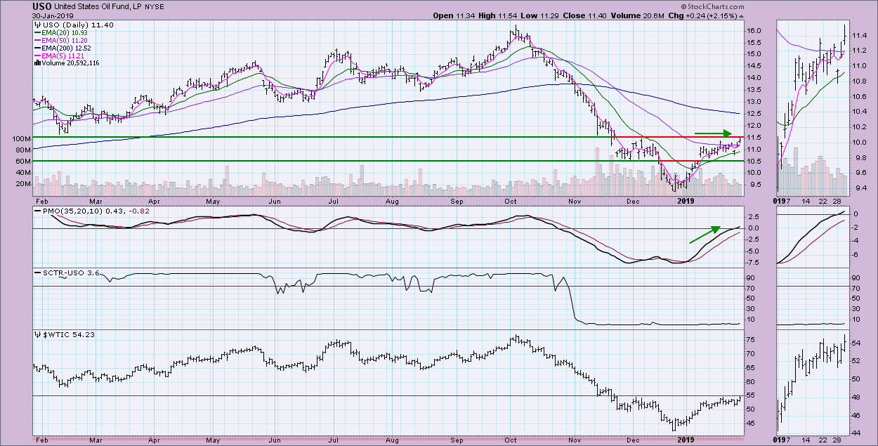Screen dimensions: 878x446
Task: Click the 75 price label on $WTIC axis
Action: click(x=751, y=339)
